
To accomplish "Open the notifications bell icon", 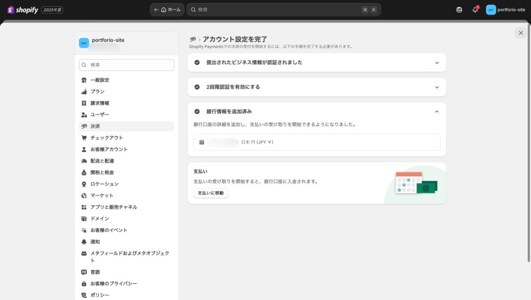I will click(x=475, y=10).
